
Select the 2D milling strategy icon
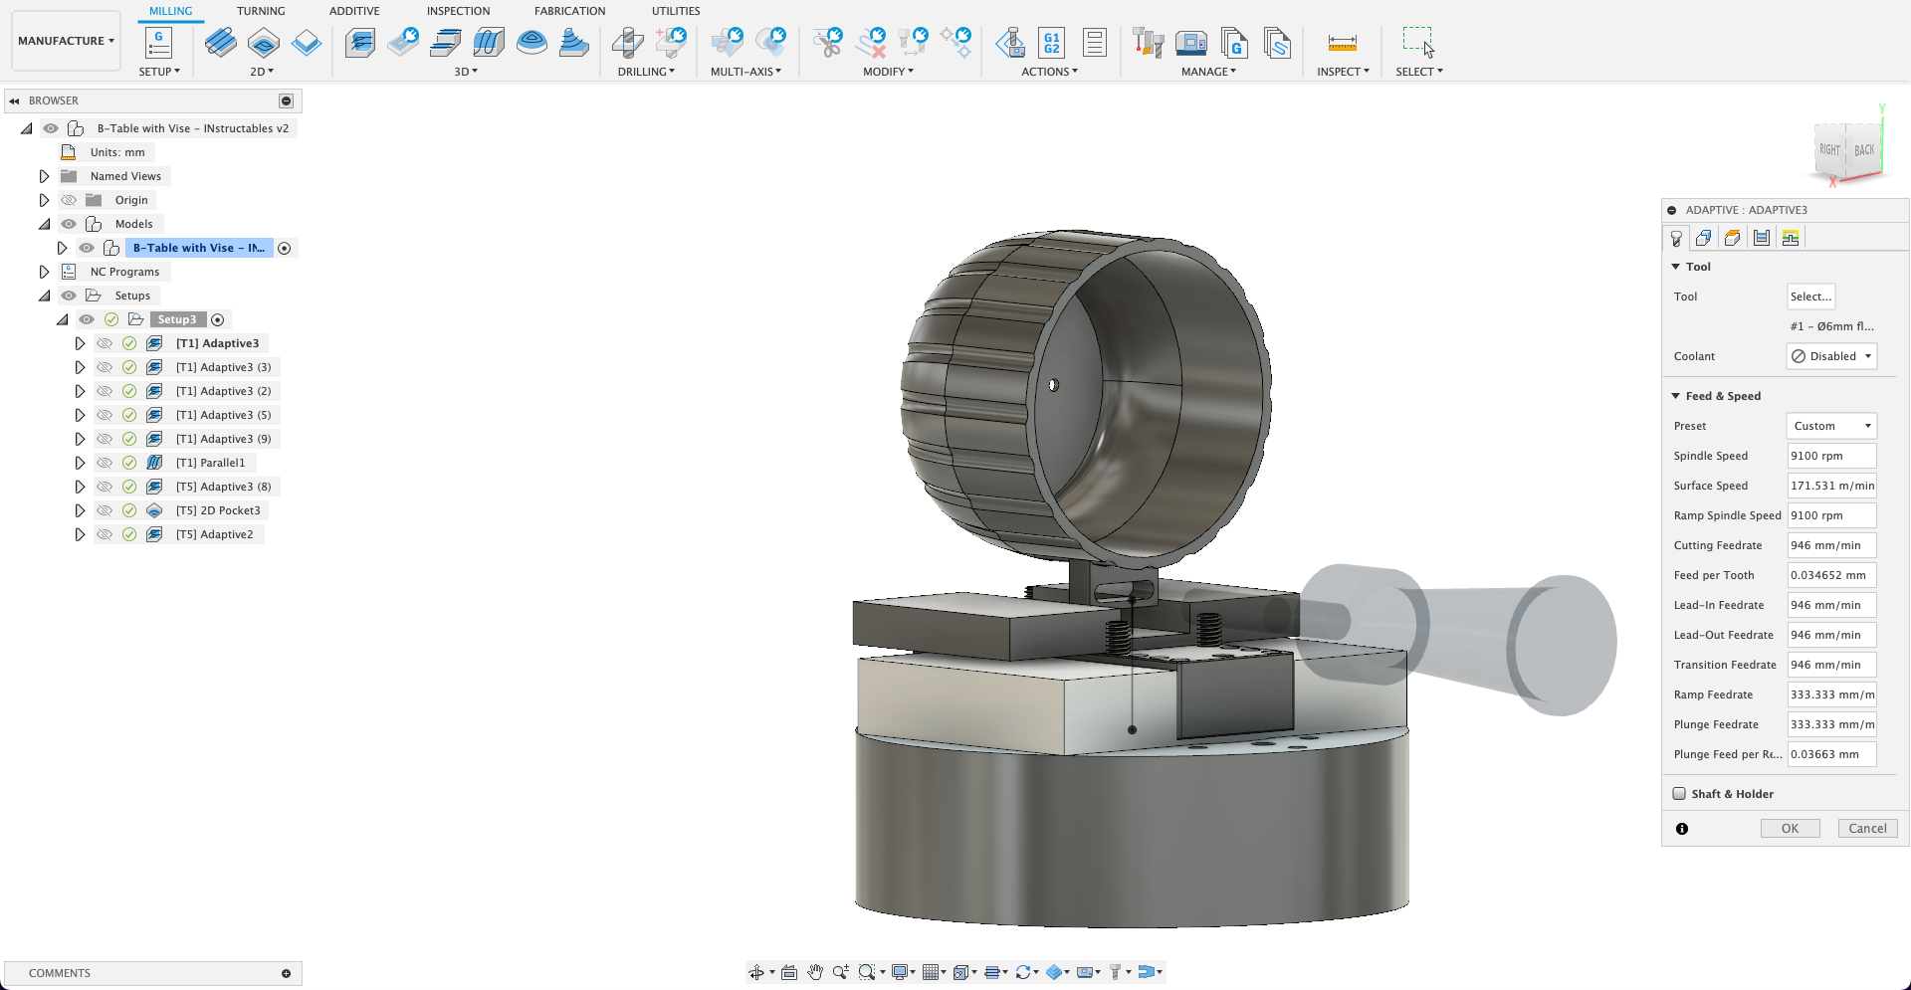pos(262,44)
